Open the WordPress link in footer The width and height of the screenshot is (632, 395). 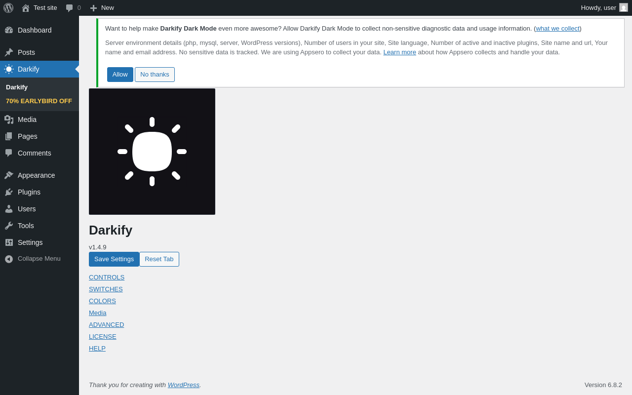184,385
